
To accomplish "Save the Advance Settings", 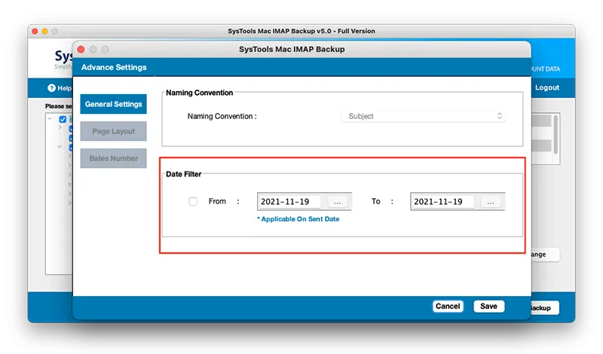I will point(488,307).
